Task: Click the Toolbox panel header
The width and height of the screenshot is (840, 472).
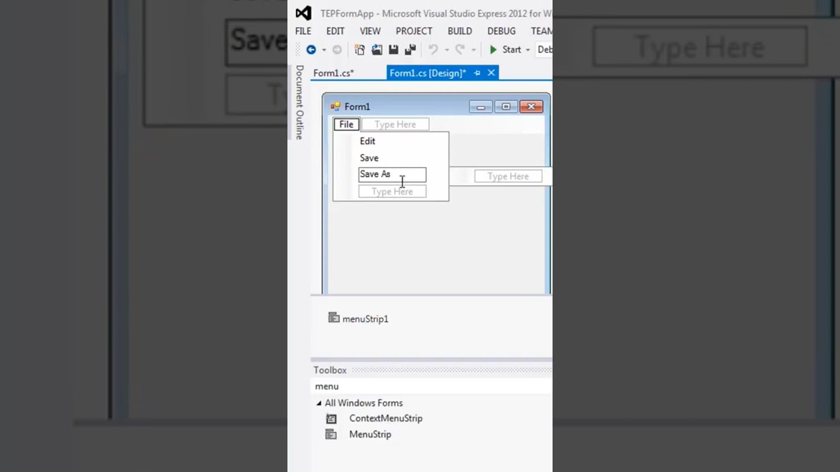Action: click(x=432, y=370)
